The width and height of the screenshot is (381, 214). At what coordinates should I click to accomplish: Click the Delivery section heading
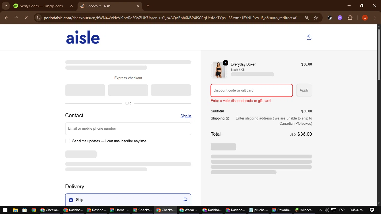(74, 187)
